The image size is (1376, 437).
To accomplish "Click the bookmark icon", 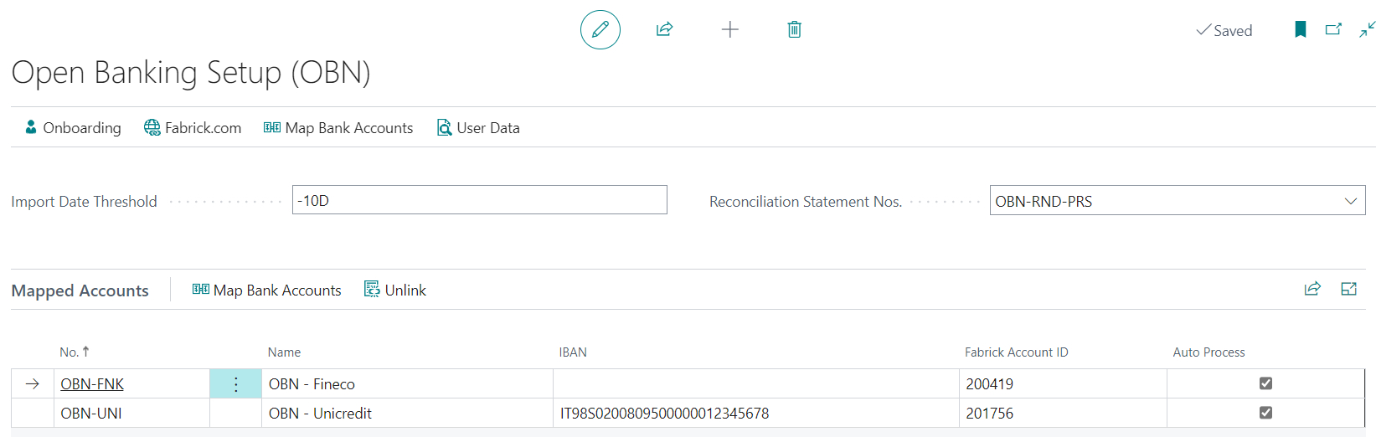I will 1301,30.
